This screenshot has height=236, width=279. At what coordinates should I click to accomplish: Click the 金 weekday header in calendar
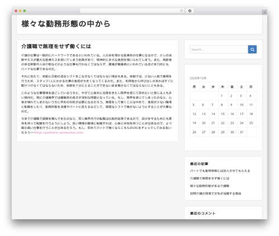(x=232, y=86)
